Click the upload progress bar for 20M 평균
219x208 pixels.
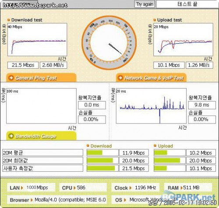pos(170,153)
